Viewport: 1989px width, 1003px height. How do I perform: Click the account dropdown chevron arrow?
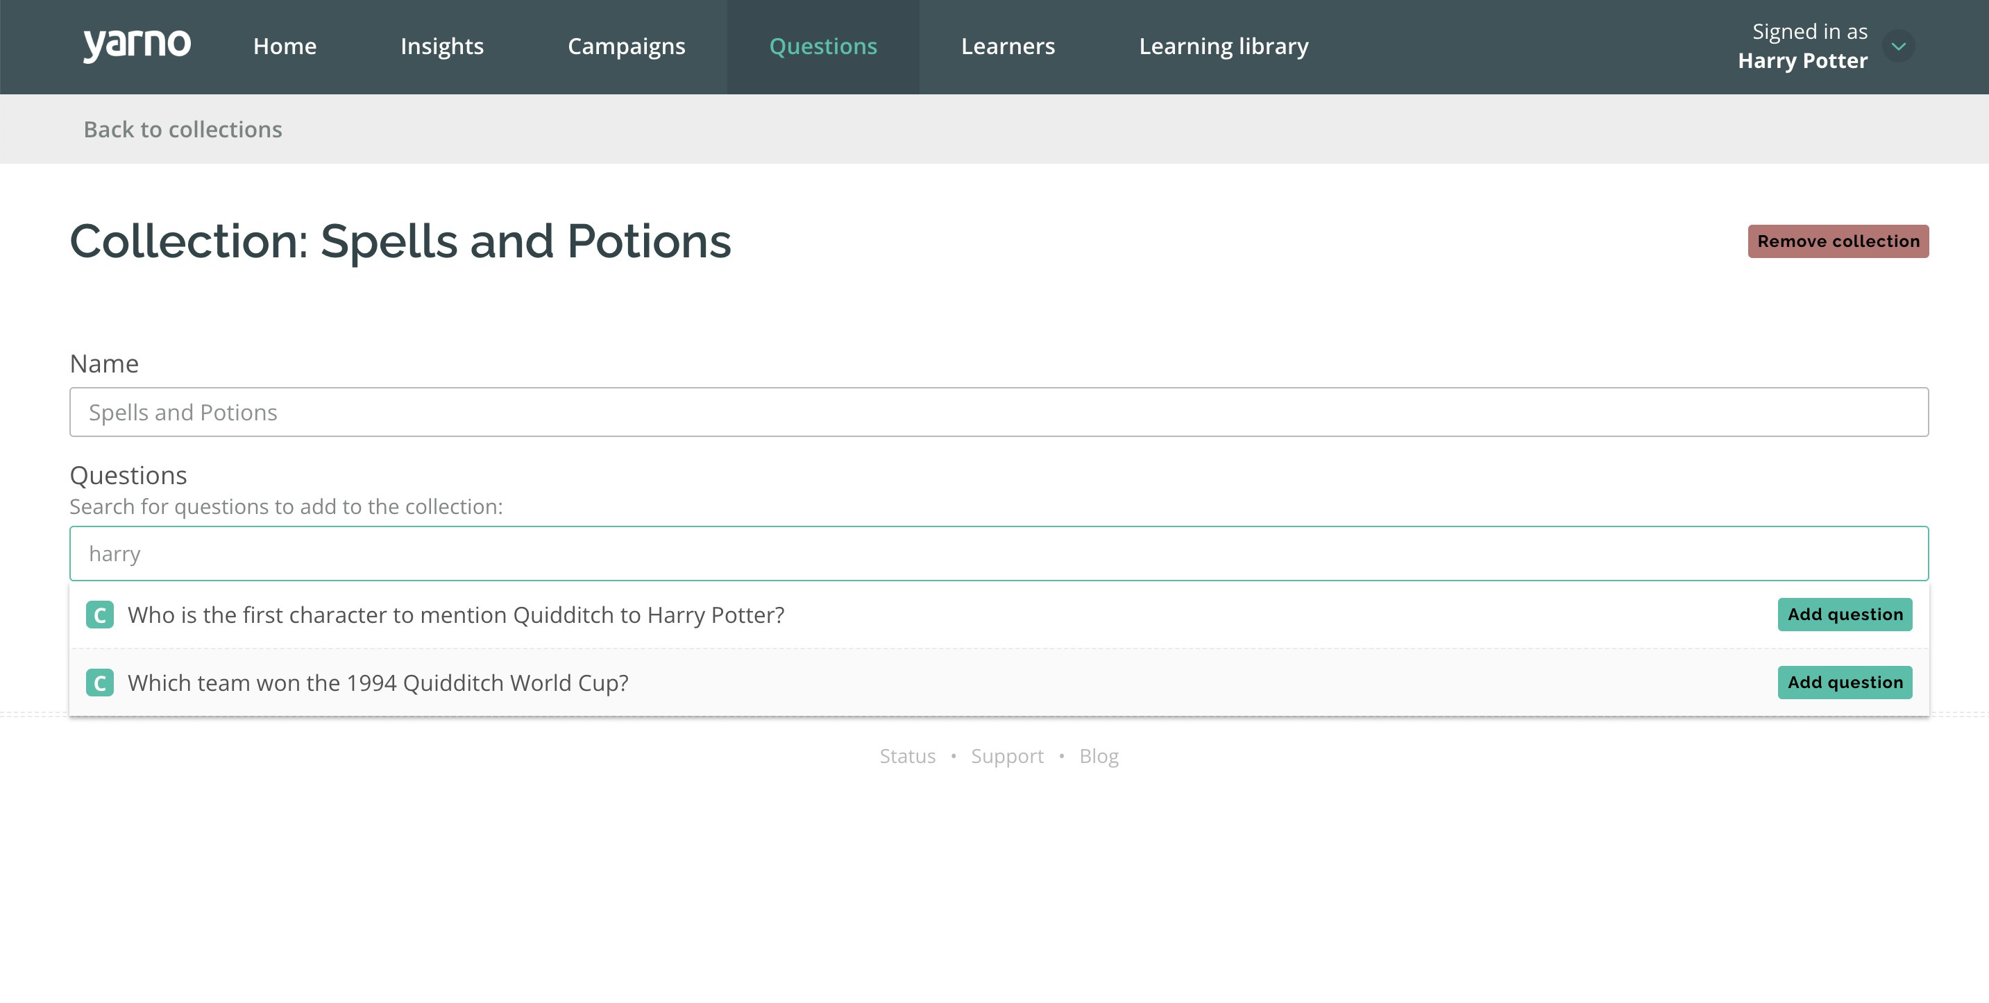coord(1898,45)
